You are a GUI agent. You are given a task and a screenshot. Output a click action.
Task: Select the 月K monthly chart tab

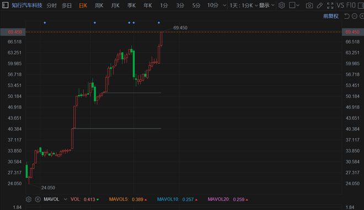click(x=115, y=6)
